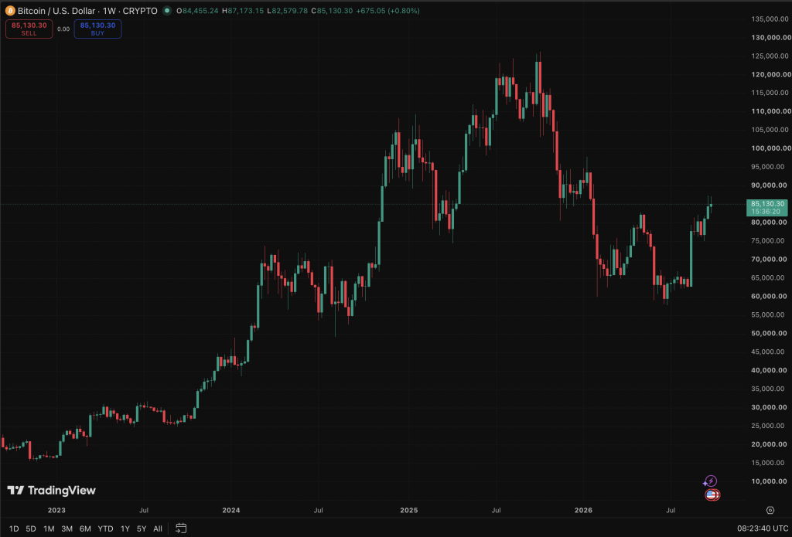Select the 1D time range
Viewport: 792px width, 537px height.
click(x=14, y=529)
